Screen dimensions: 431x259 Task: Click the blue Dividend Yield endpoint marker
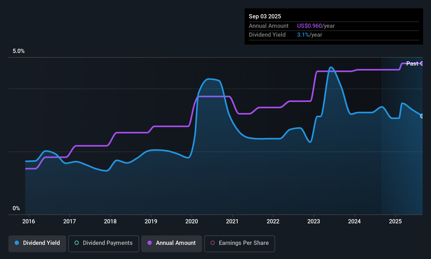tap(422, 116)
